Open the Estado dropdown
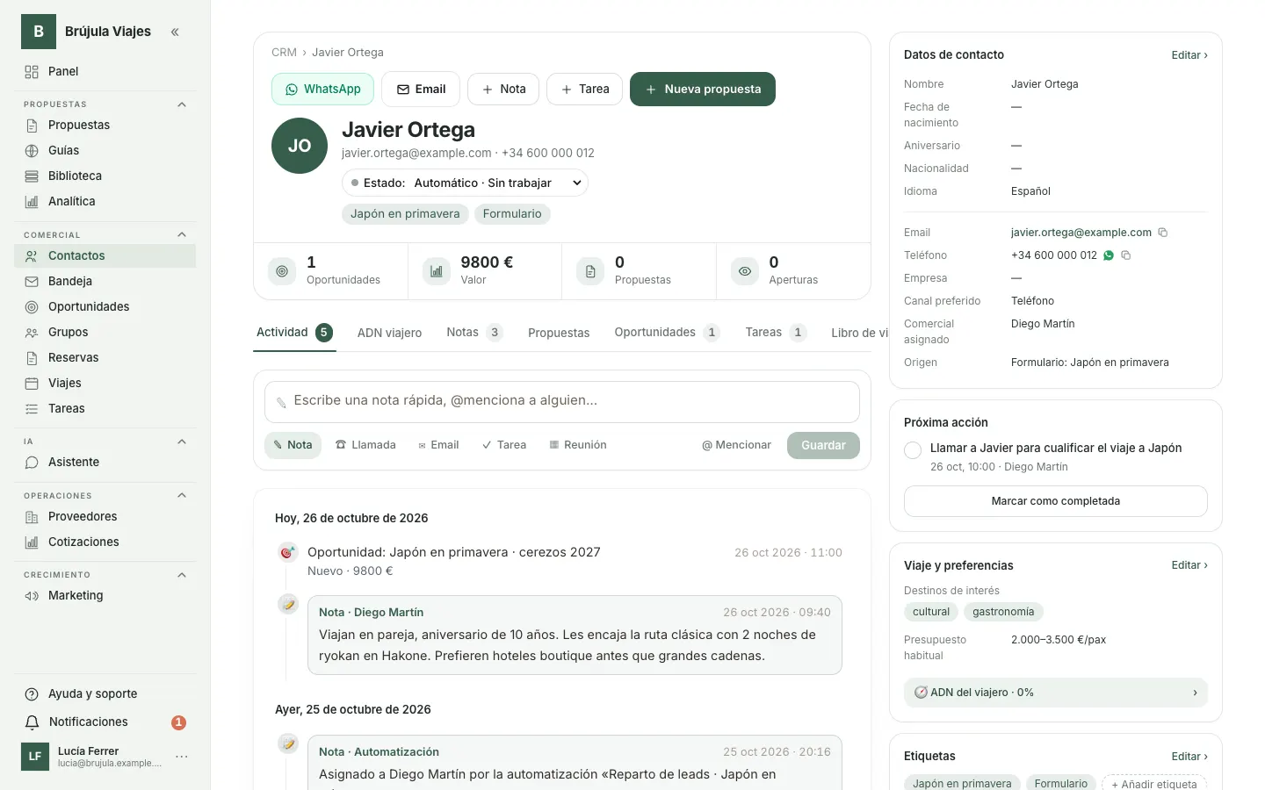1265x790 pixels. click(465, 183)
